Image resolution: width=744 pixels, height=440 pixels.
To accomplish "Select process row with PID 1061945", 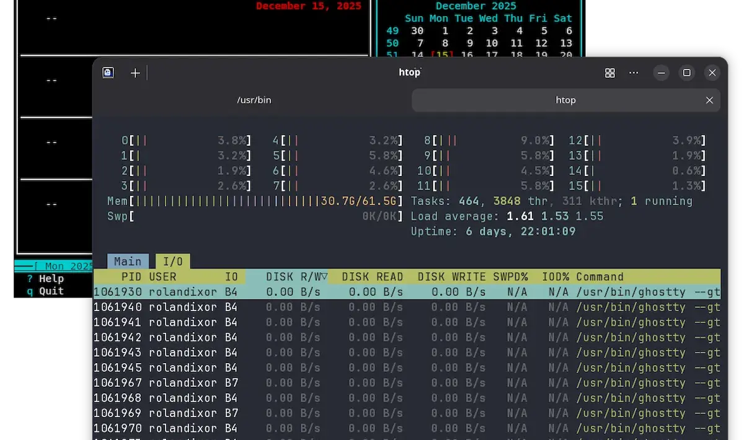I will pos(407,367).
